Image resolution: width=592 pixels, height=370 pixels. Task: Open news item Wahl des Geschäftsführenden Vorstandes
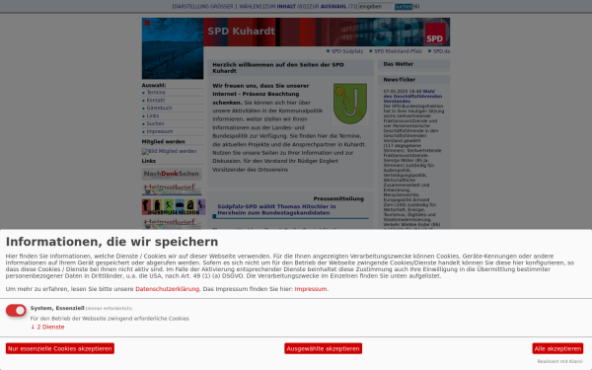click(412, 97)
